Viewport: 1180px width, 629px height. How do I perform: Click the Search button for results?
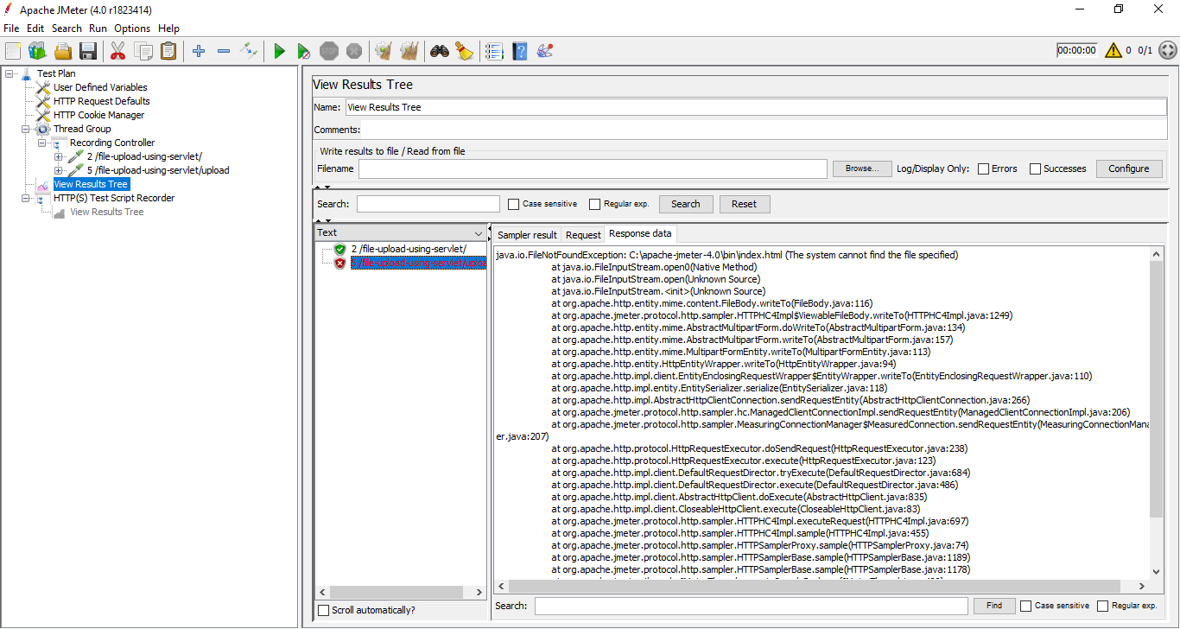pos(686,204)
